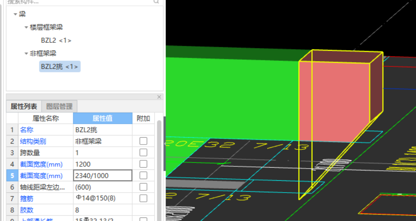Click the 箍筋 value 14@150(8)
The height and width of the screenshot is (221, 416).
click(103, 198)
